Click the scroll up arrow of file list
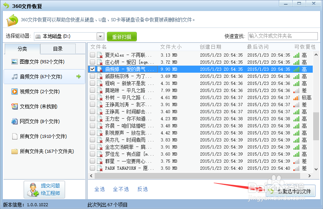323x209 pixels. [316, 55]
